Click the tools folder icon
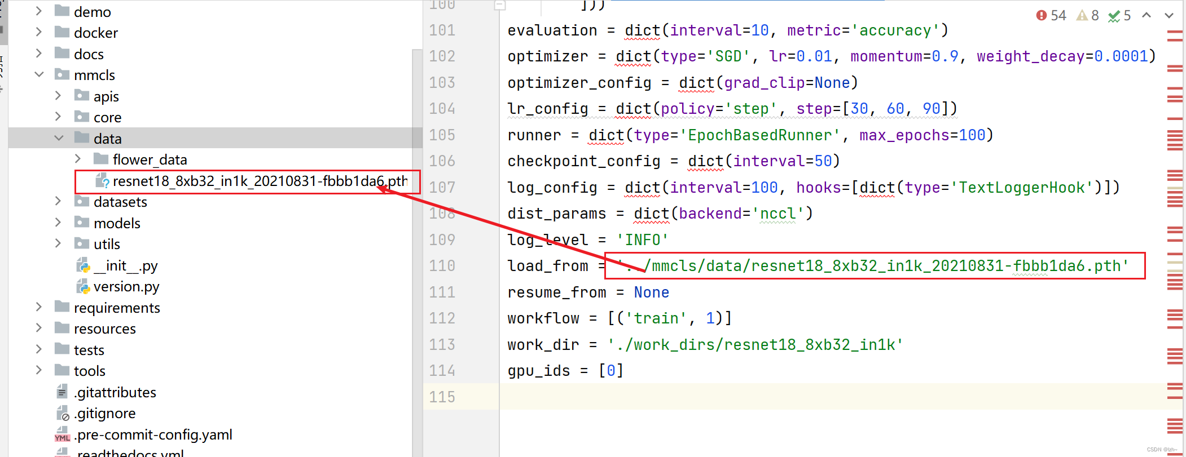1186x457 pixels. coord(62,370)
